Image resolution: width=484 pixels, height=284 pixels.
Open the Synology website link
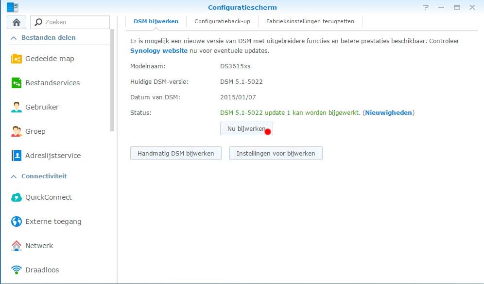(x=159, y=50)
